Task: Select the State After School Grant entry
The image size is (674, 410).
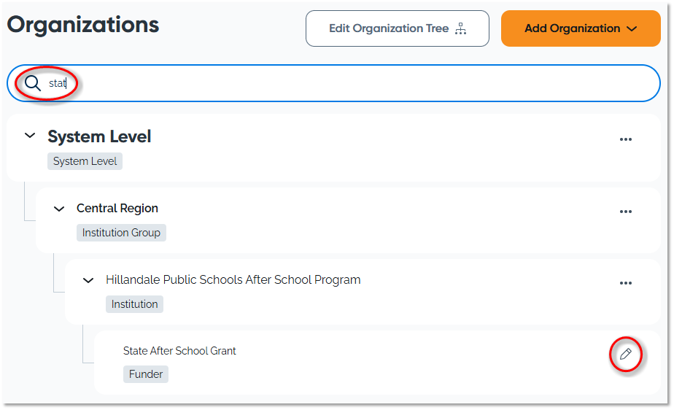Action: pyautogui.click(x=179, y=351)
